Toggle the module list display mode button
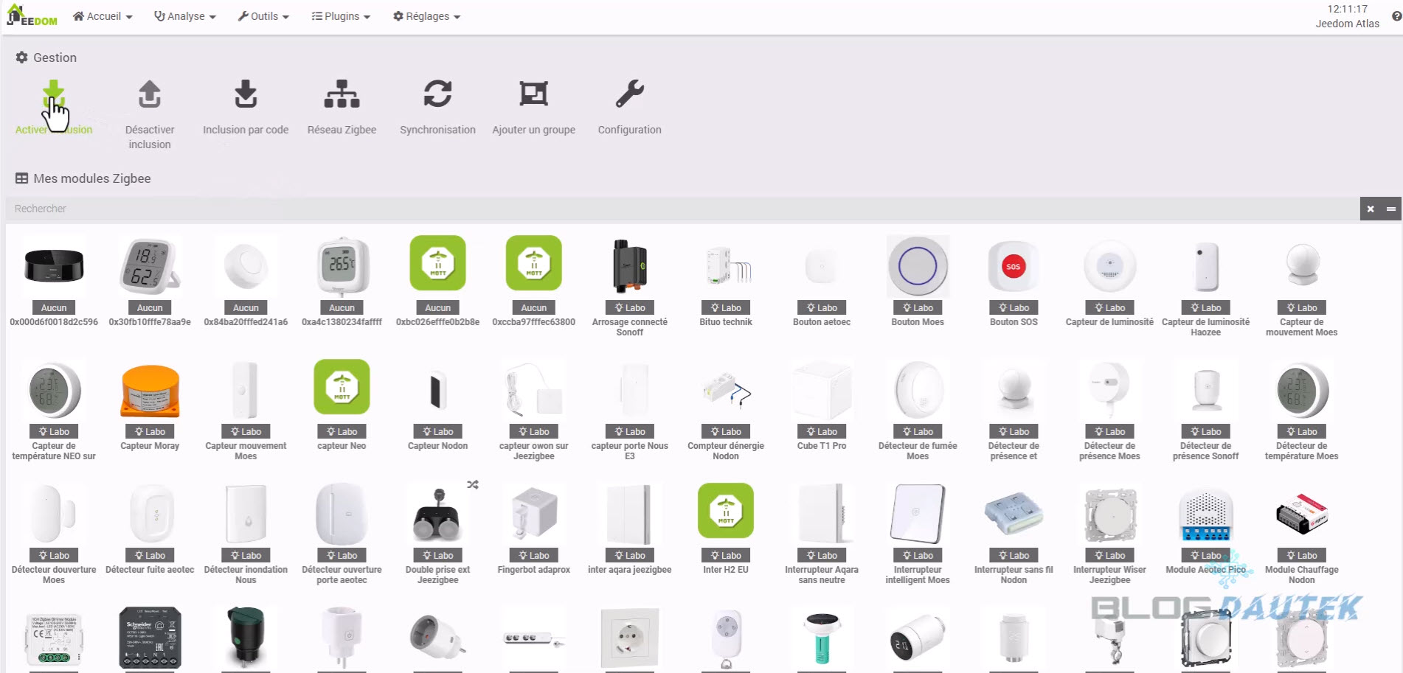 pos(1391,209)
